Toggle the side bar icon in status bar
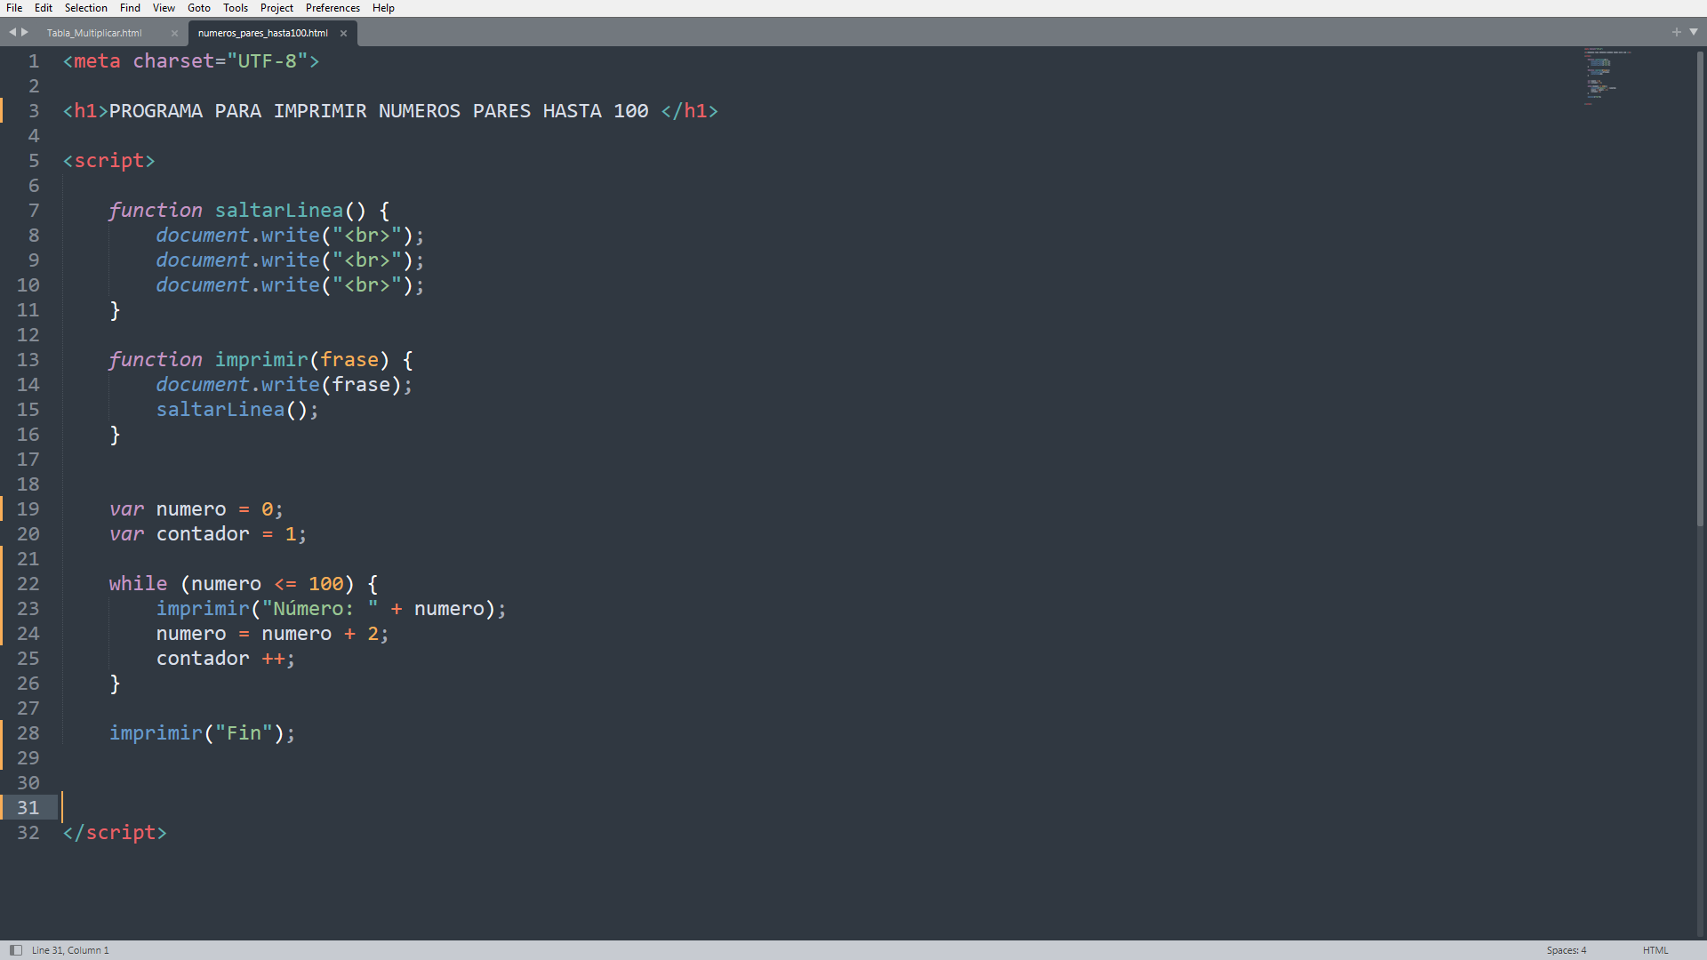 pyautogui.click(x=16, y=950)
